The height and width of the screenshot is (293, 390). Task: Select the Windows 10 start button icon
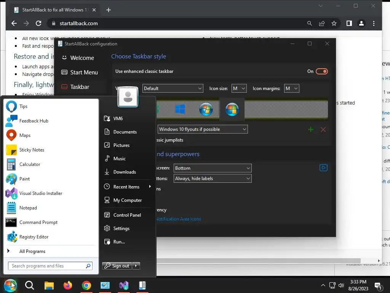coord(180,109)
